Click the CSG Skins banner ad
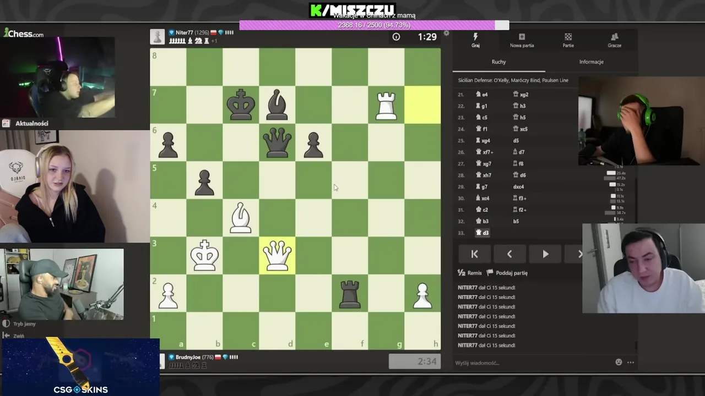The image size is (705, 396). point(80,367)
